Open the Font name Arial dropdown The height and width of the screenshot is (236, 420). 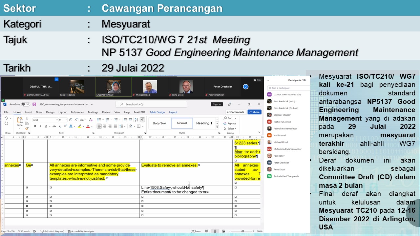tap(57, 120)
